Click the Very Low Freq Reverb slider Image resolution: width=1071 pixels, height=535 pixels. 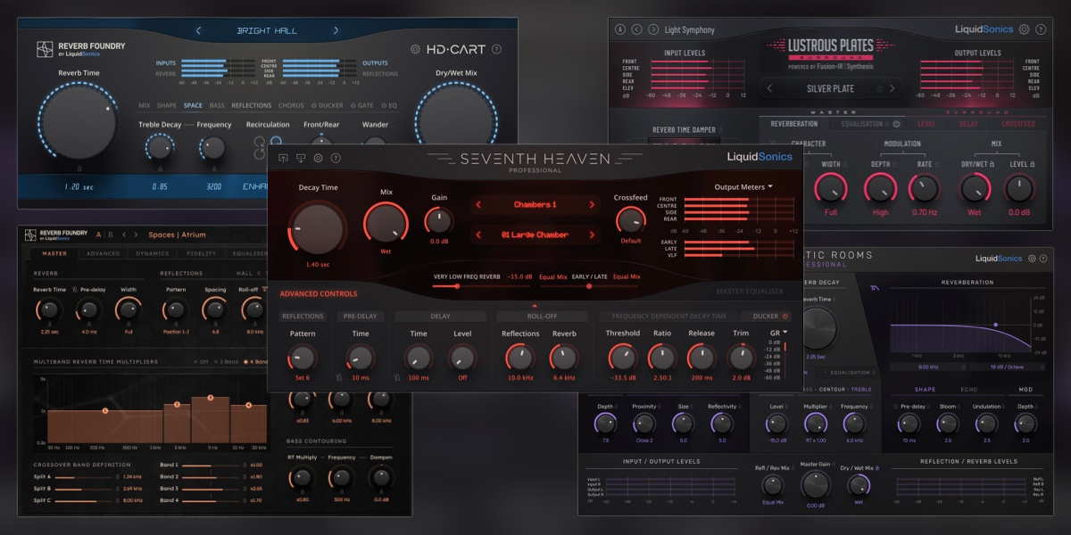pyautogui.click(x=457, y=286)
